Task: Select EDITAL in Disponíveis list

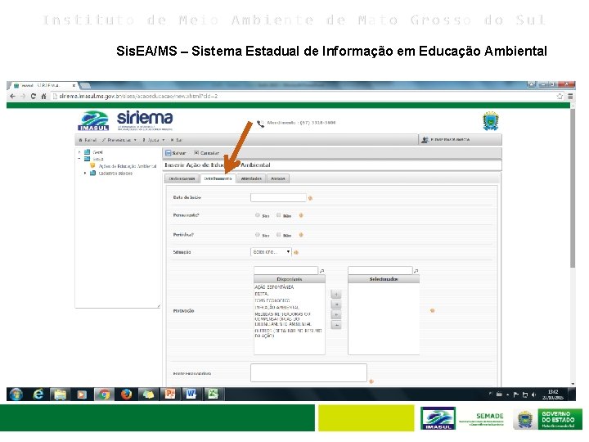Action: point(262,294)
